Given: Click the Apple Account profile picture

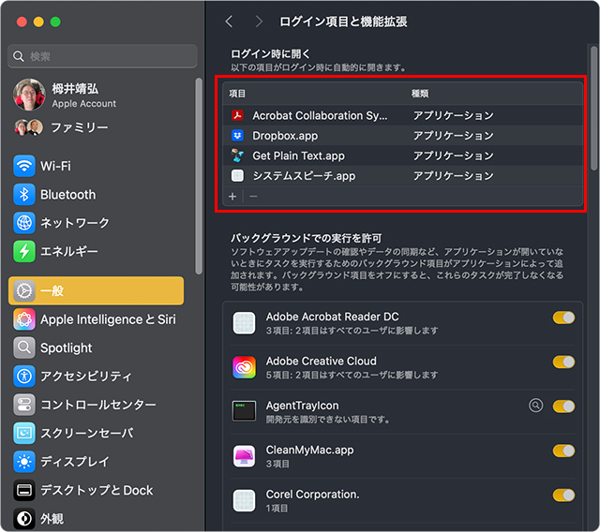Looking at the screenshot, I should click(29, 95).
